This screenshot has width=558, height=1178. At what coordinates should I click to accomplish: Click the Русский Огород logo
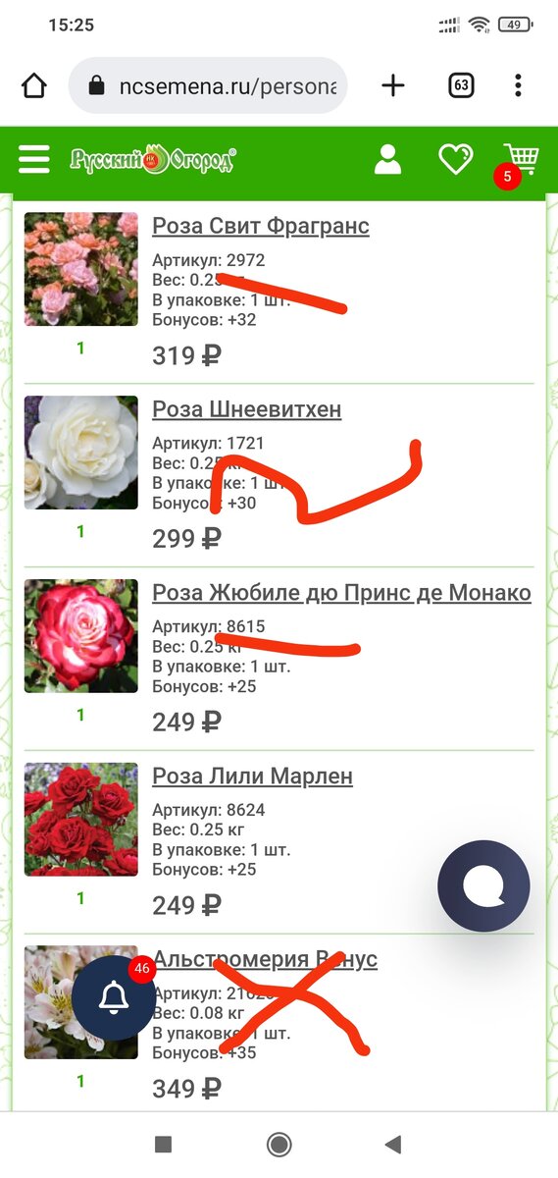tap(153, 159)
